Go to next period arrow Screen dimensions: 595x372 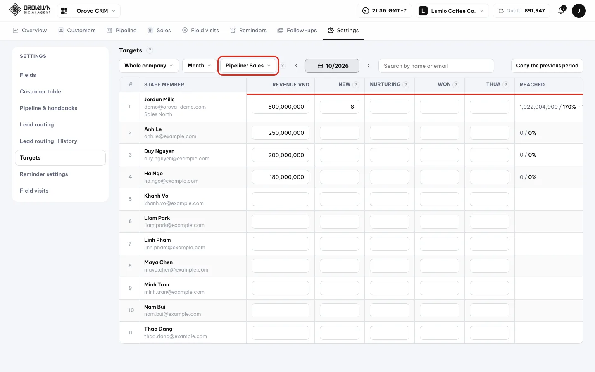(368, 66)
